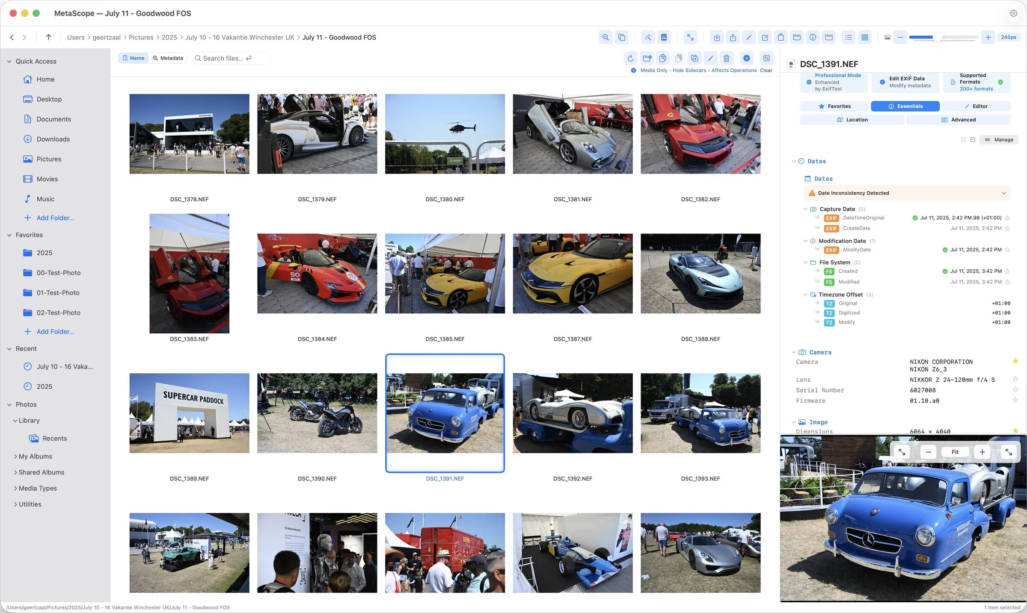The image size is (1027, 613).
Task: Toggle the Media Only filter
Action: coord(654,70)
